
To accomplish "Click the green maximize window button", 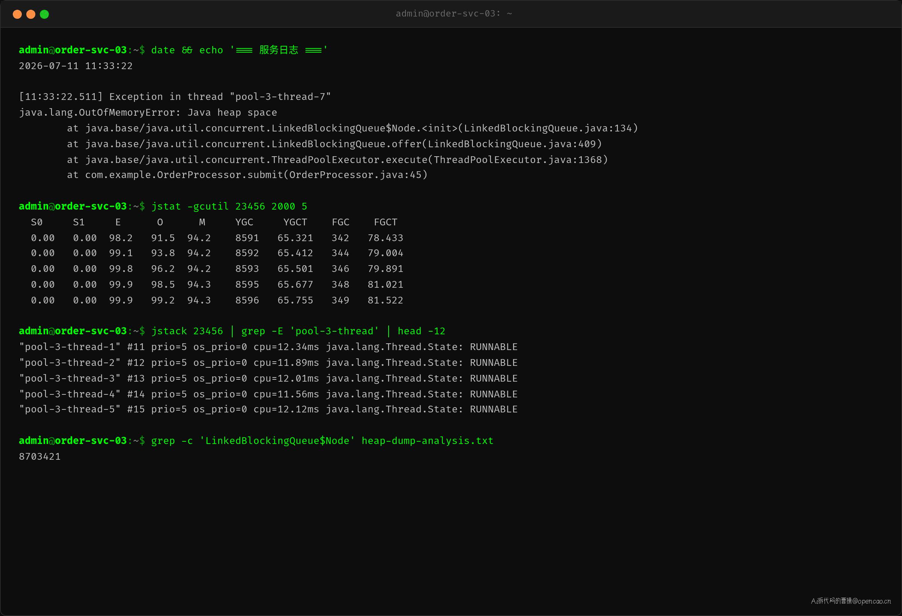I will (x=44, y=14).
